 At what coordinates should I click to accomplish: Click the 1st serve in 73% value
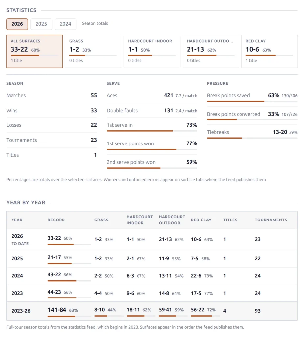point(191,125)
